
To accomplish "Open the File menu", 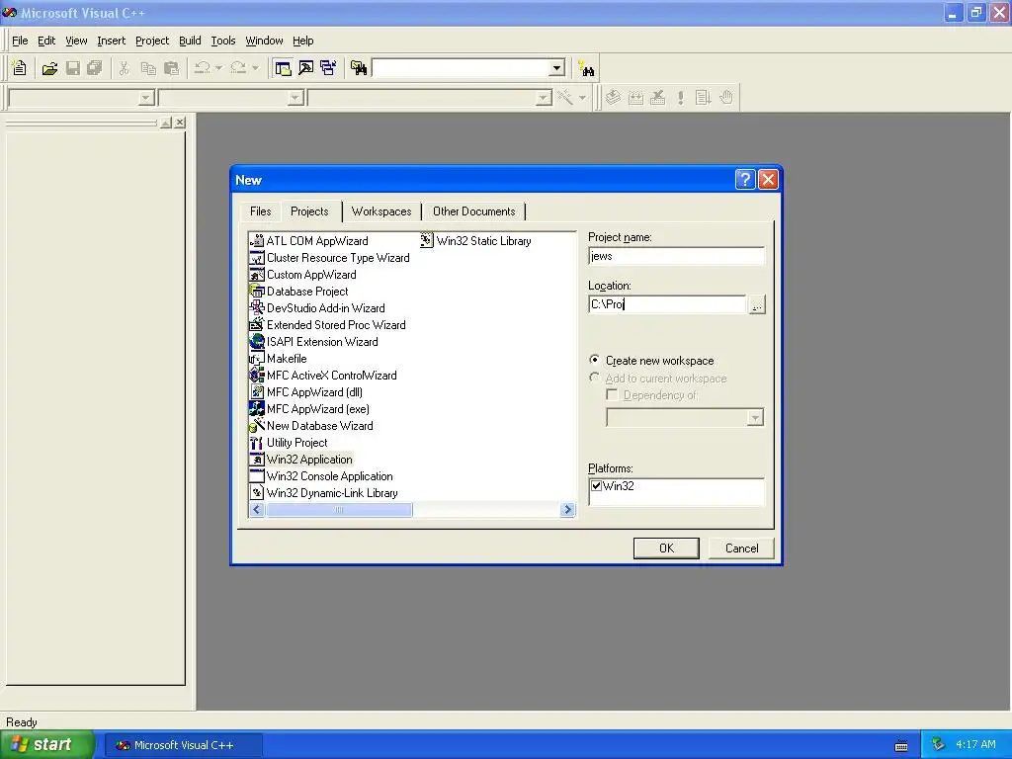I will [20, 41].
